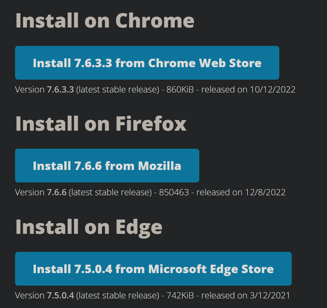The width and height of the screenshot is (327, 308).
Task: Click bold version 7.6.6 below Mozilla button
Action: click(57, 192)
